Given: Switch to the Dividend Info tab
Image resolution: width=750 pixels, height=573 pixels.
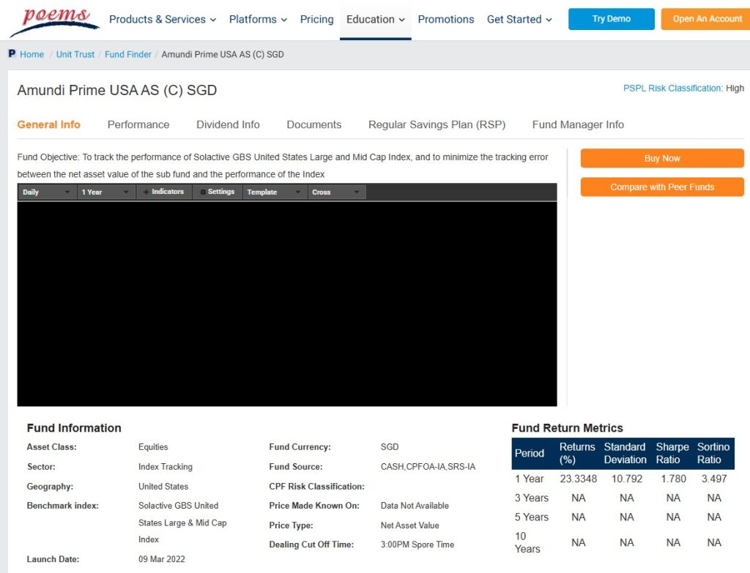Looking at the screenshot, I should tap(229, 124).
